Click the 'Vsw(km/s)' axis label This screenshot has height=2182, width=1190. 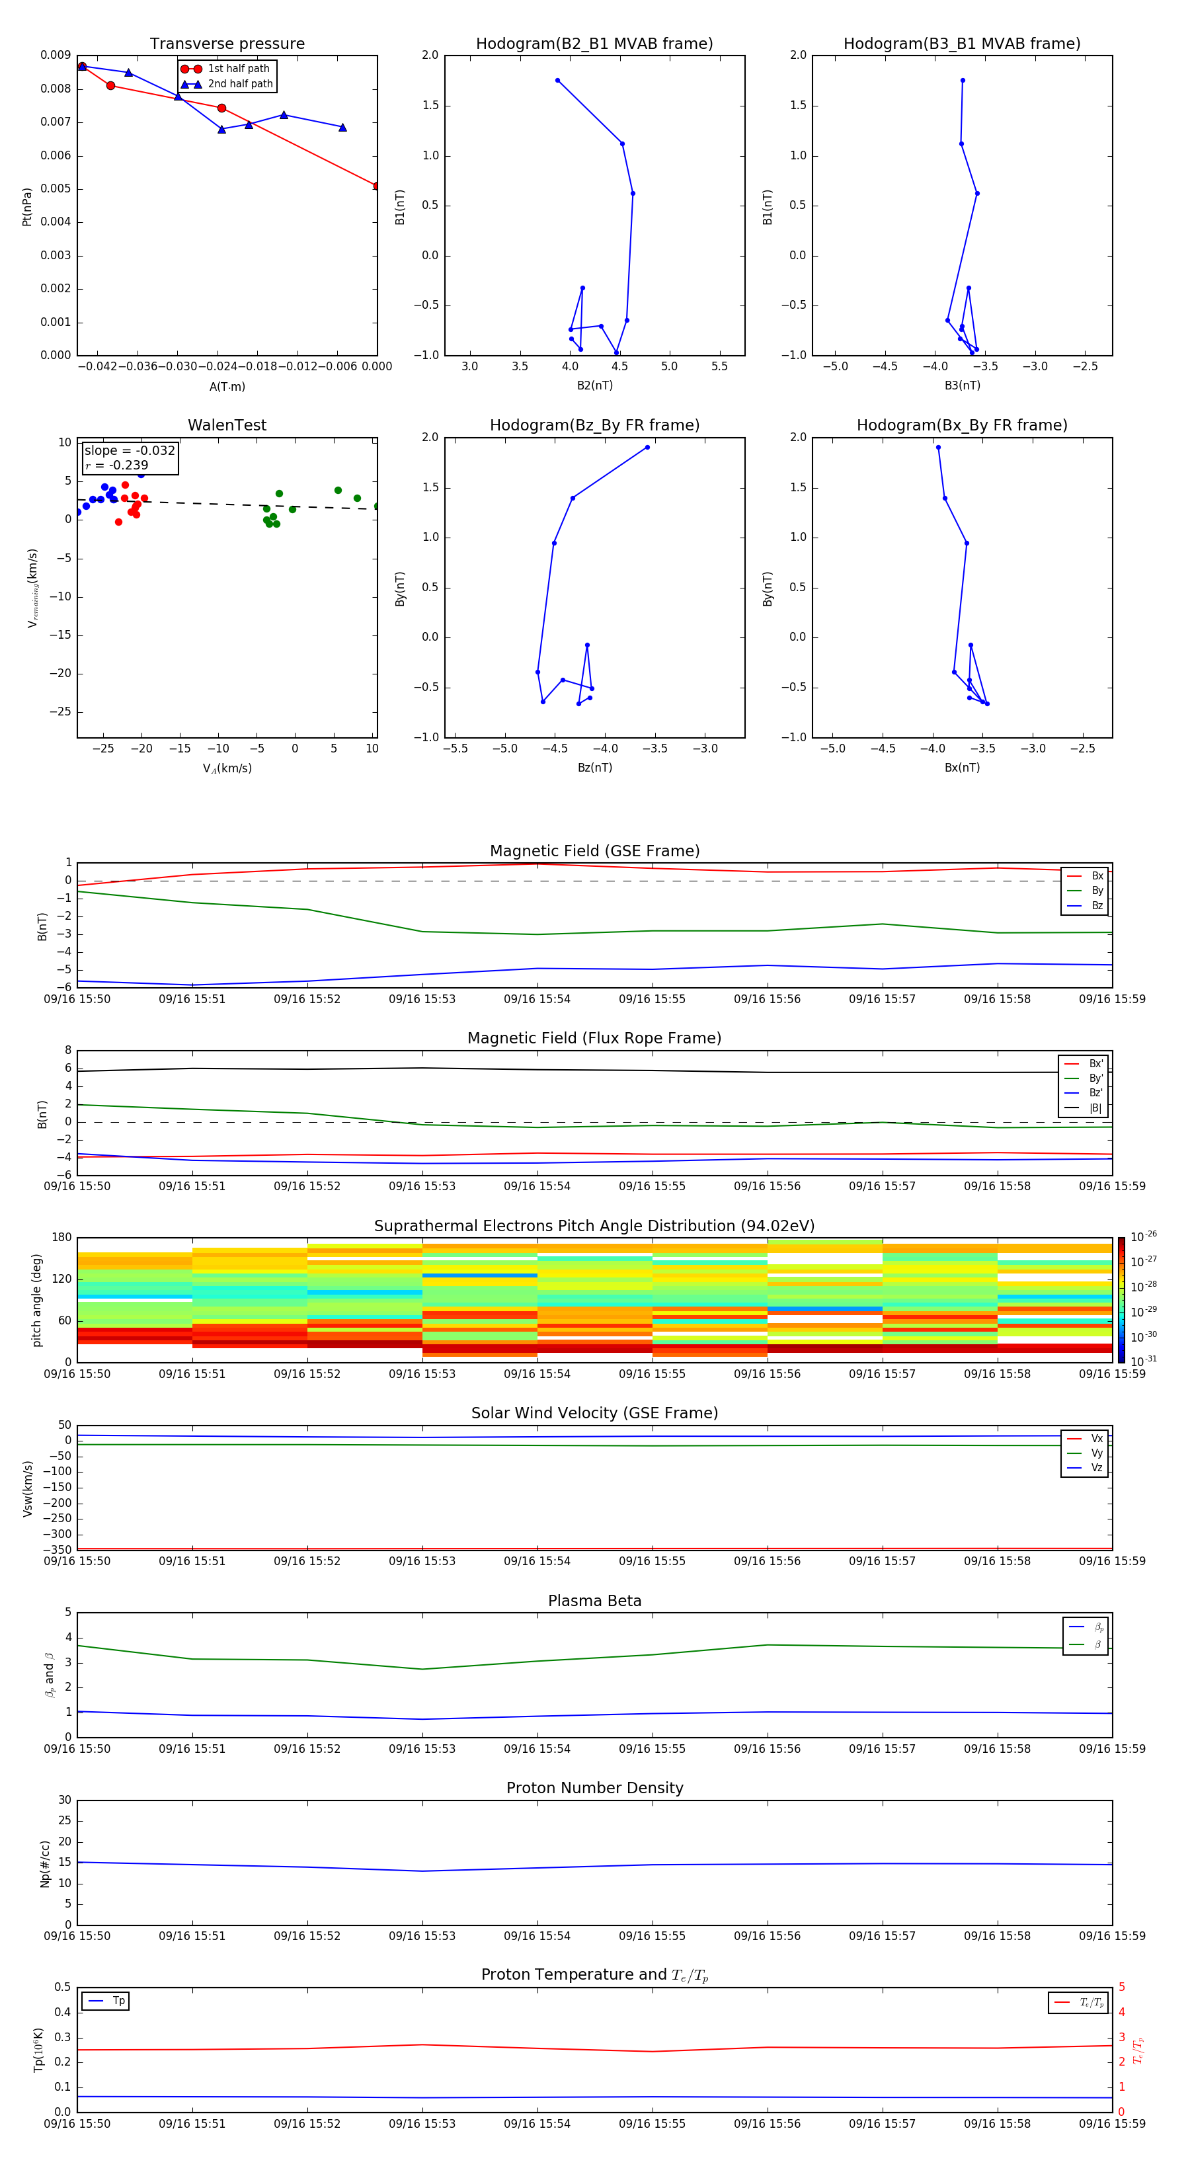(x=27, y=1488)
